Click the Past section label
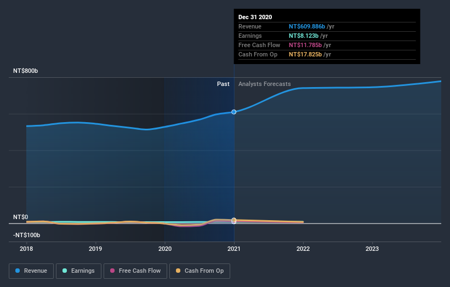Image resolution: width=450 pixels, height=287 pixels. 223,84
